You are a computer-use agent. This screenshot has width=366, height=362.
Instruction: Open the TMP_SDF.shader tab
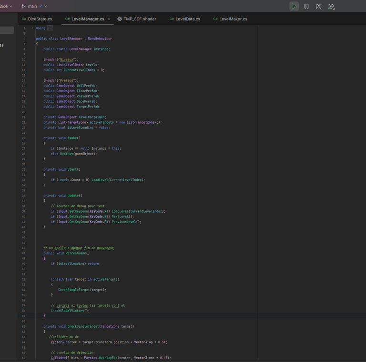(x=140, y=19)
